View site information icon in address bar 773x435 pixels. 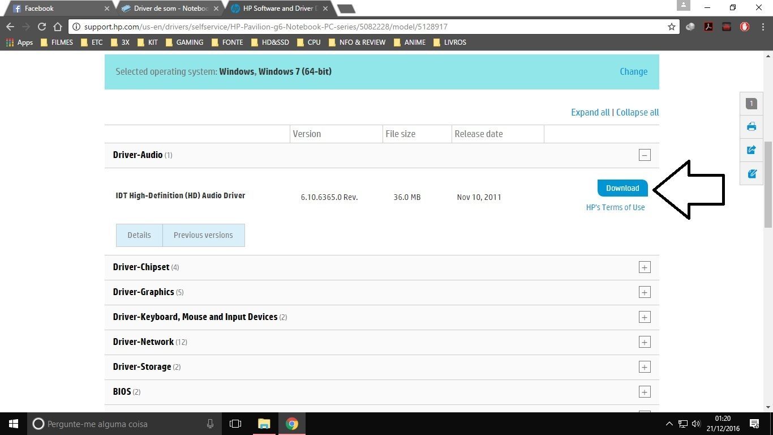click(x=76, y=27)
